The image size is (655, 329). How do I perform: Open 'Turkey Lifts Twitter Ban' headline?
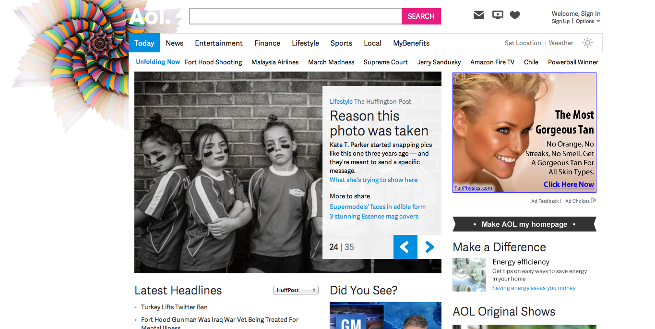(174, 307)
